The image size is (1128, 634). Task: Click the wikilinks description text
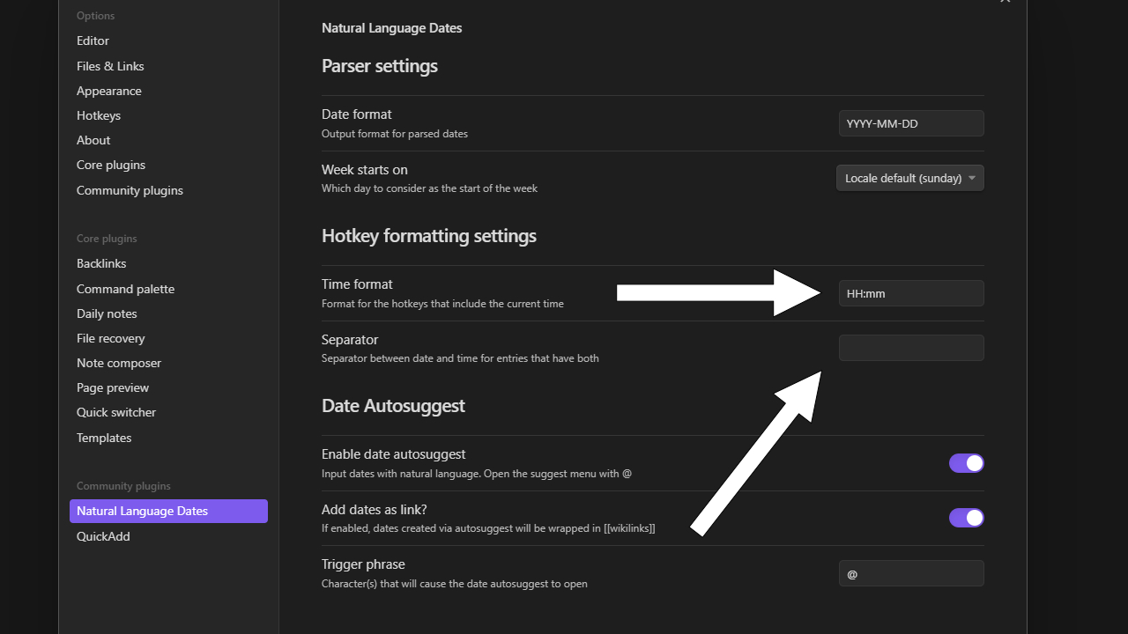(488, 528)
